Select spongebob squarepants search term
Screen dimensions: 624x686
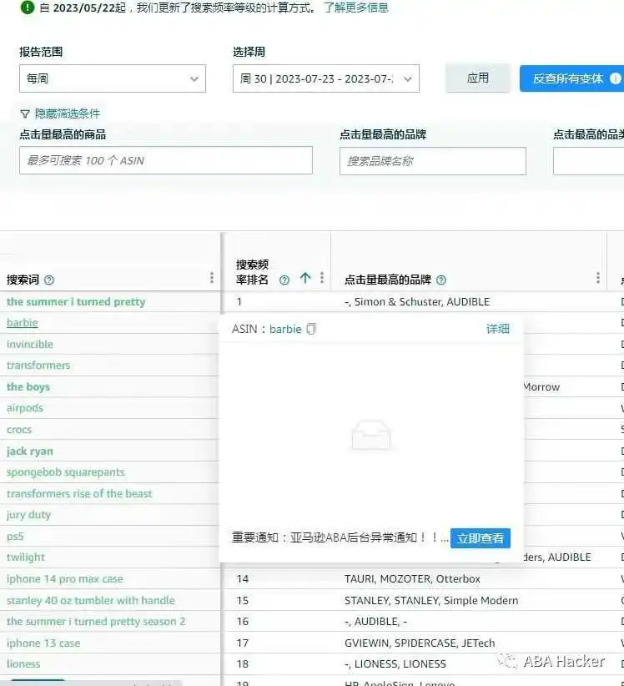66,472
